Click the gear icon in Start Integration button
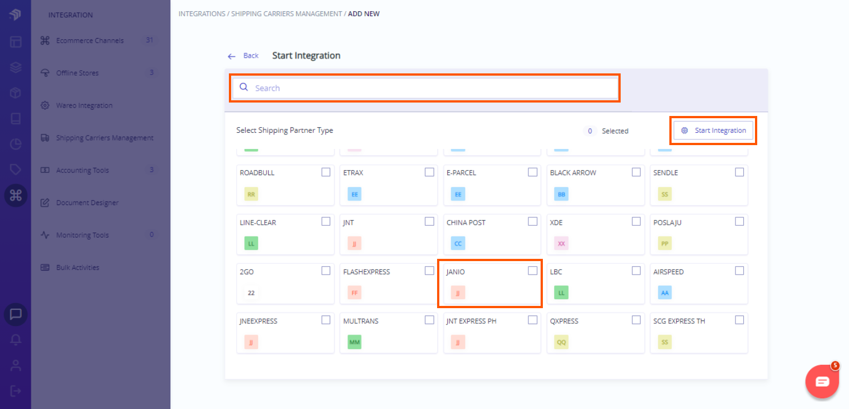849x409 pixels. pyautogui.click(x=684, y=131)
